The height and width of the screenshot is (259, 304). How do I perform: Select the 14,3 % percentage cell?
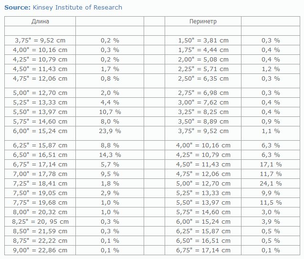(x=110, y=155)
